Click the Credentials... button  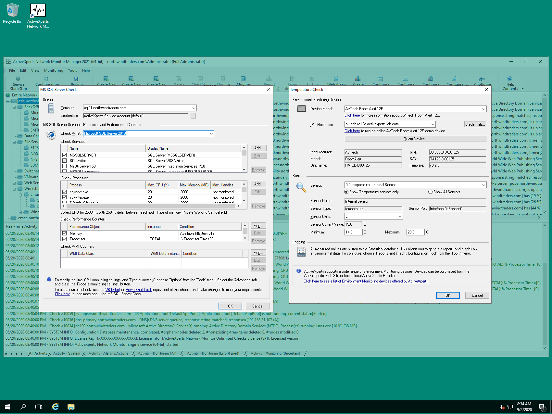[x=475, y=124]
